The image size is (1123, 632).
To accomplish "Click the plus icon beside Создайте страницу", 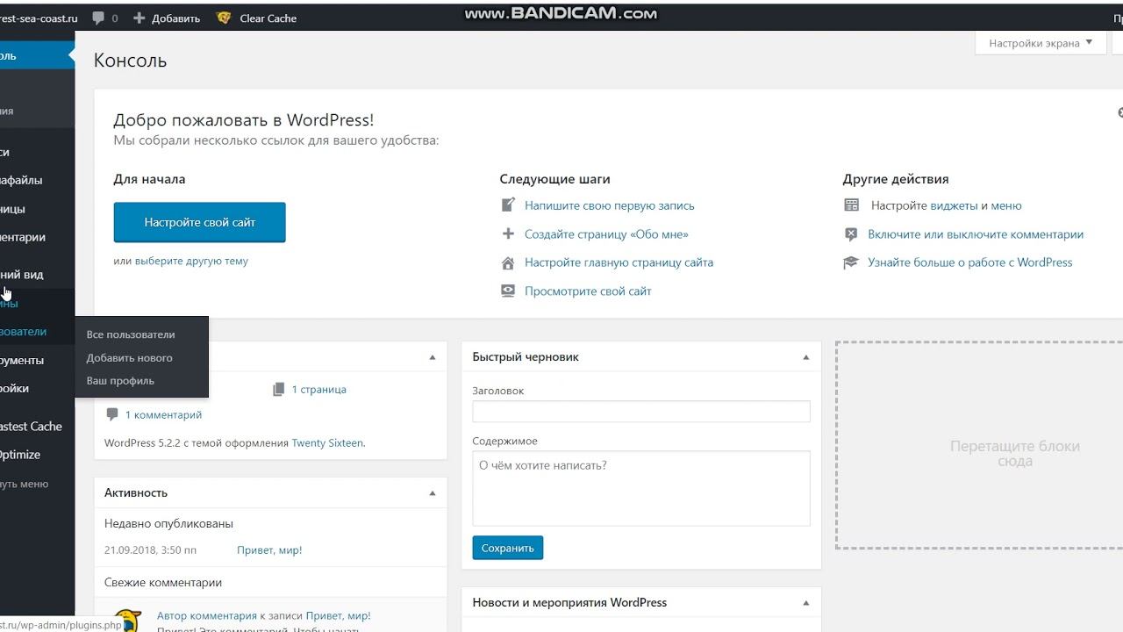I will click(507, 234).
